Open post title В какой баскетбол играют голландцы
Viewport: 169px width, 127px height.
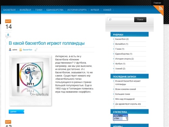point(47,43)
